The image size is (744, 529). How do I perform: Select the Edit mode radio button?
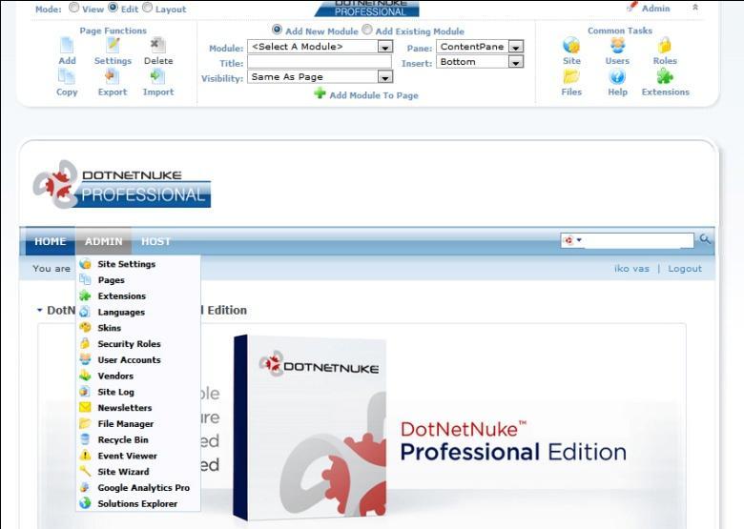point(113,8)
